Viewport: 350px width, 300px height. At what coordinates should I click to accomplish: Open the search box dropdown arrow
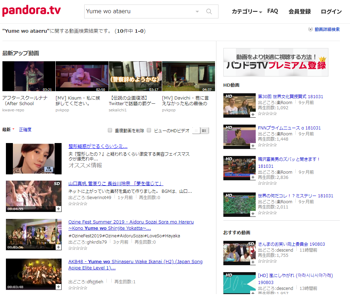(x=197, y=11)
